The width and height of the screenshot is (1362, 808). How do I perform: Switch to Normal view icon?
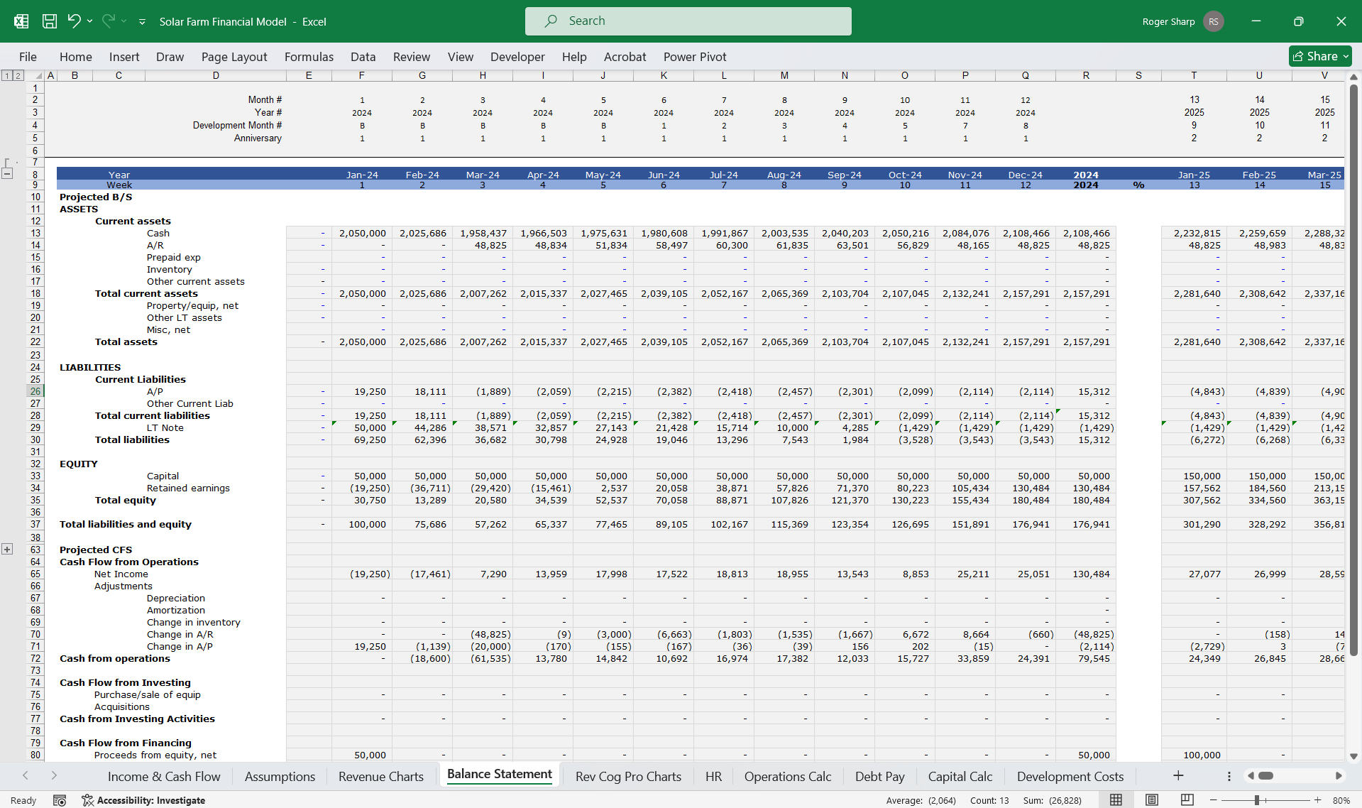(x=1116, y=800)
